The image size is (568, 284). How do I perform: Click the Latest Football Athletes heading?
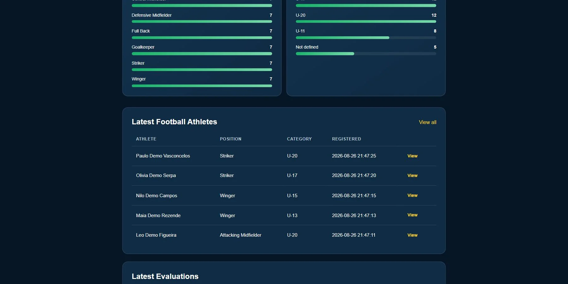pos(174,122)
